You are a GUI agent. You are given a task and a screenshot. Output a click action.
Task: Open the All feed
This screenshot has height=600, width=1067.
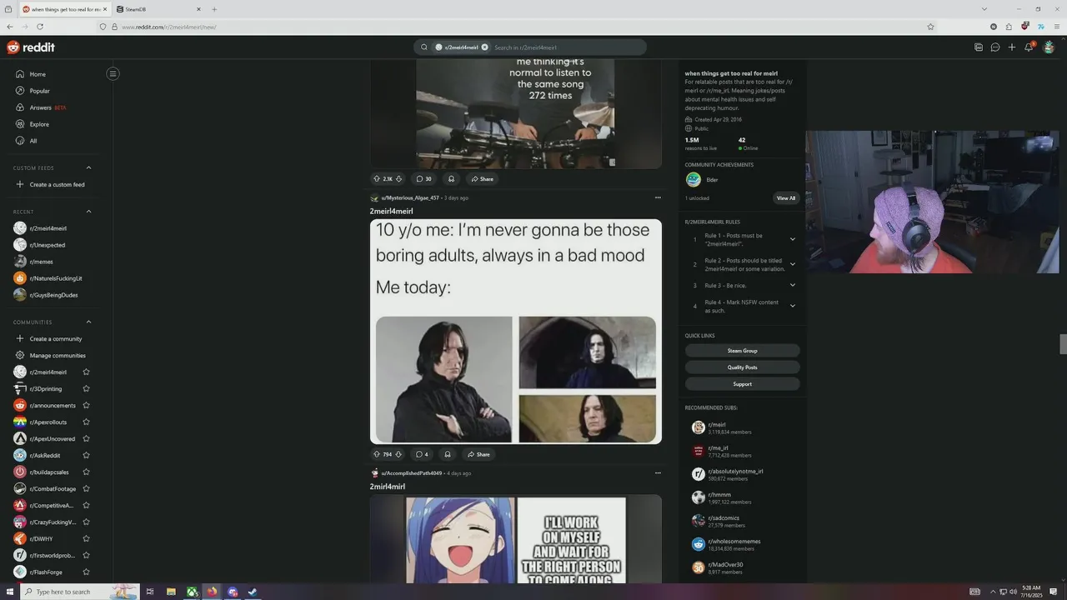coord(33,141)
